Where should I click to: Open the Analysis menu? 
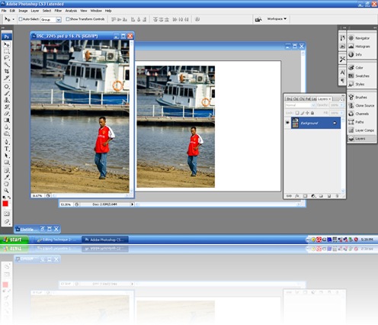pyautogui.click(x=71, y=11)
